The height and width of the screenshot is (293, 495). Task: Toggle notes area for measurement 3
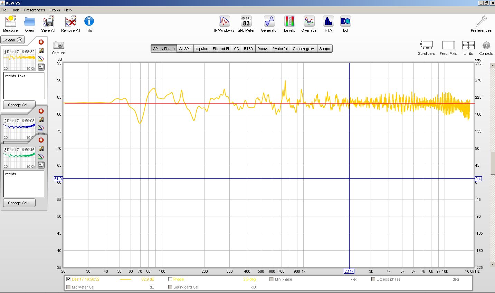pyautogui.click(x=41, y=165)
